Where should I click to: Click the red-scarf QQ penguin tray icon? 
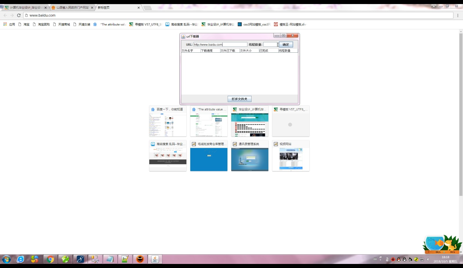click(399, 259)
